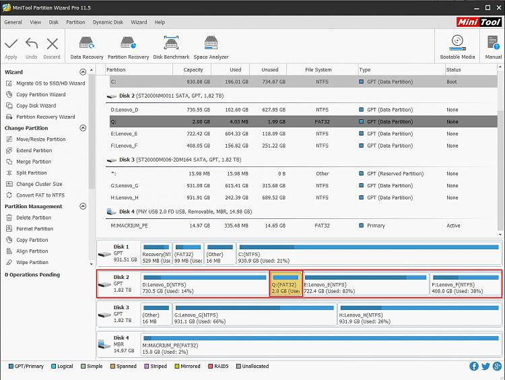Screen dimensions: 505x380
Task: Select Move/Resize Partition
Action: point(36,139)
